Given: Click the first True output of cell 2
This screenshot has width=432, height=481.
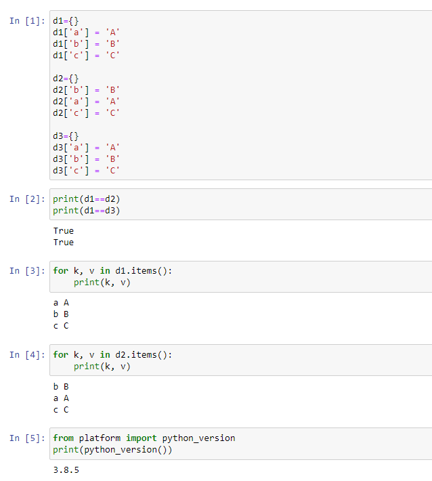Looking at the screenshot, I should point(63,231).
